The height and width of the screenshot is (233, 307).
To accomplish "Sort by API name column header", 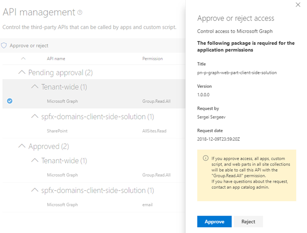I will coord(56,59).
